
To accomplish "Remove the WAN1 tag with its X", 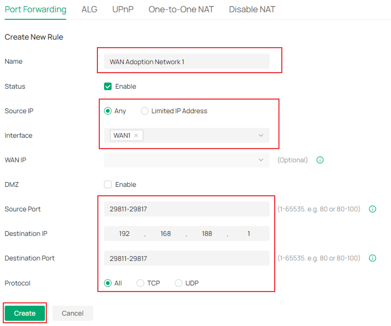I will (136, 135).
